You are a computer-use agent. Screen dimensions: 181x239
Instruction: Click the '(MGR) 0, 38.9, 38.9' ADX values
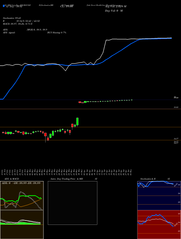(x=37, y=30)
